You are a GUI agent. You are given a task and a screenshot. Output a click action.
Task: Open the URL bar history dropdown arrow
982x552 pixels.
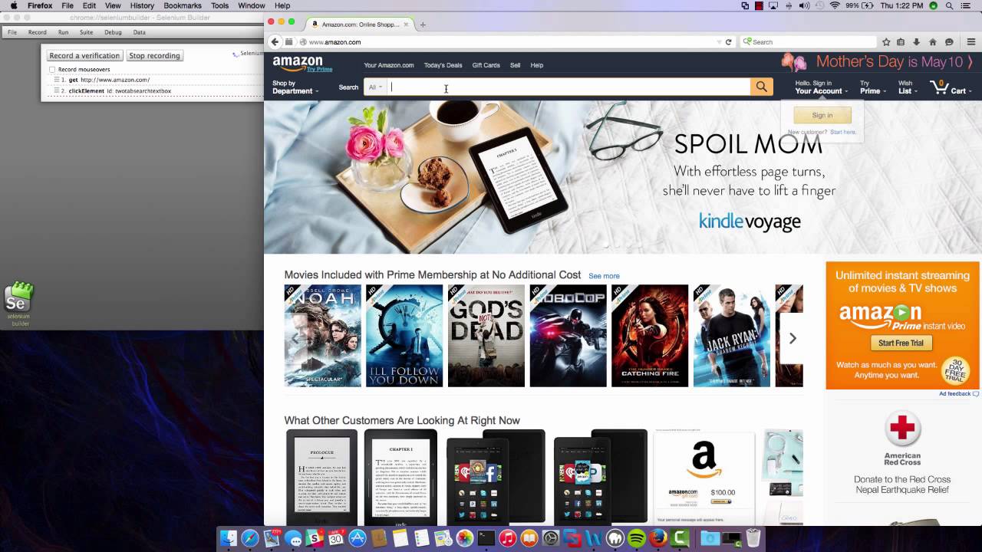718,42
